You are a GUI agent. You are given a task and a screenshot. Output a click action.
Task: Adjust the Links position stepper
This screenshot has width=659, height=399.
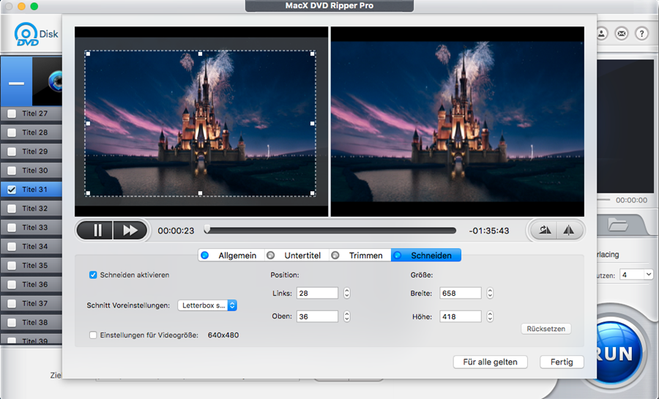point(347,293)
